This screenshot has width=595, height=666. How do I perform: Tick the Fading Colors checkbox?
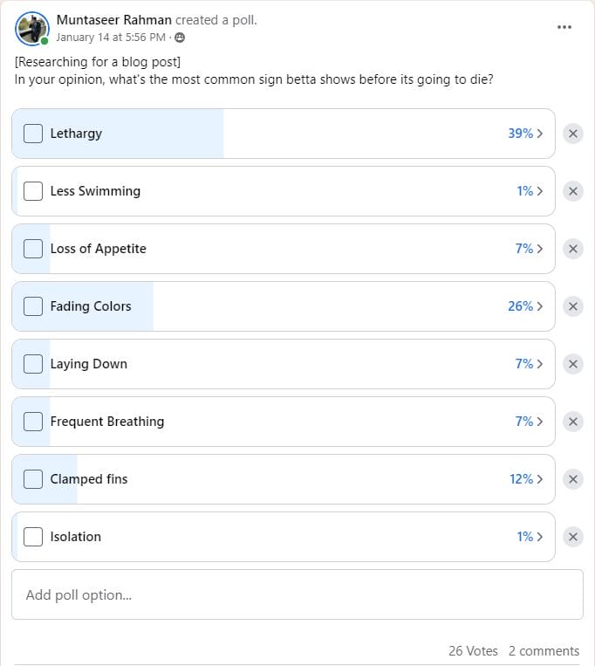pyautogui.click(x=33, y=306)
